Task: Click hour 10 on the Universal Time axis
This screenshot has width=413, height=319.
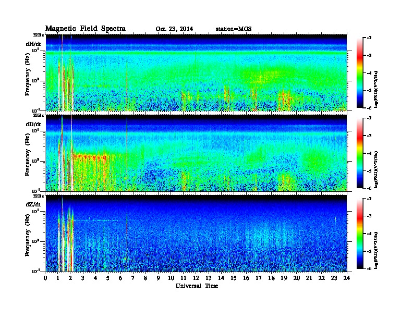Action: tap(171, 278)
